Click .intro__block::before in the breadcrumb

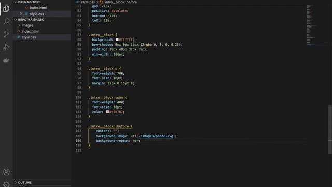tap(120, 2)
